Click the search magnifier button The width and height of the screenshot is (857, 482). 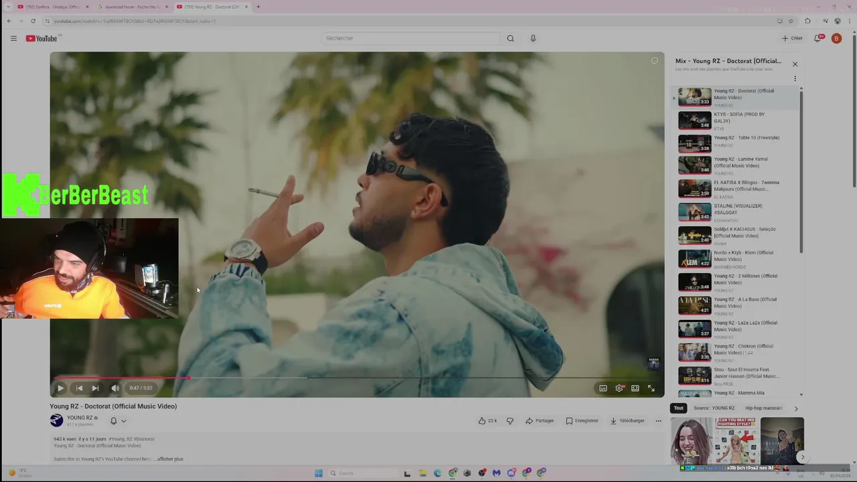tap(510, 38)
